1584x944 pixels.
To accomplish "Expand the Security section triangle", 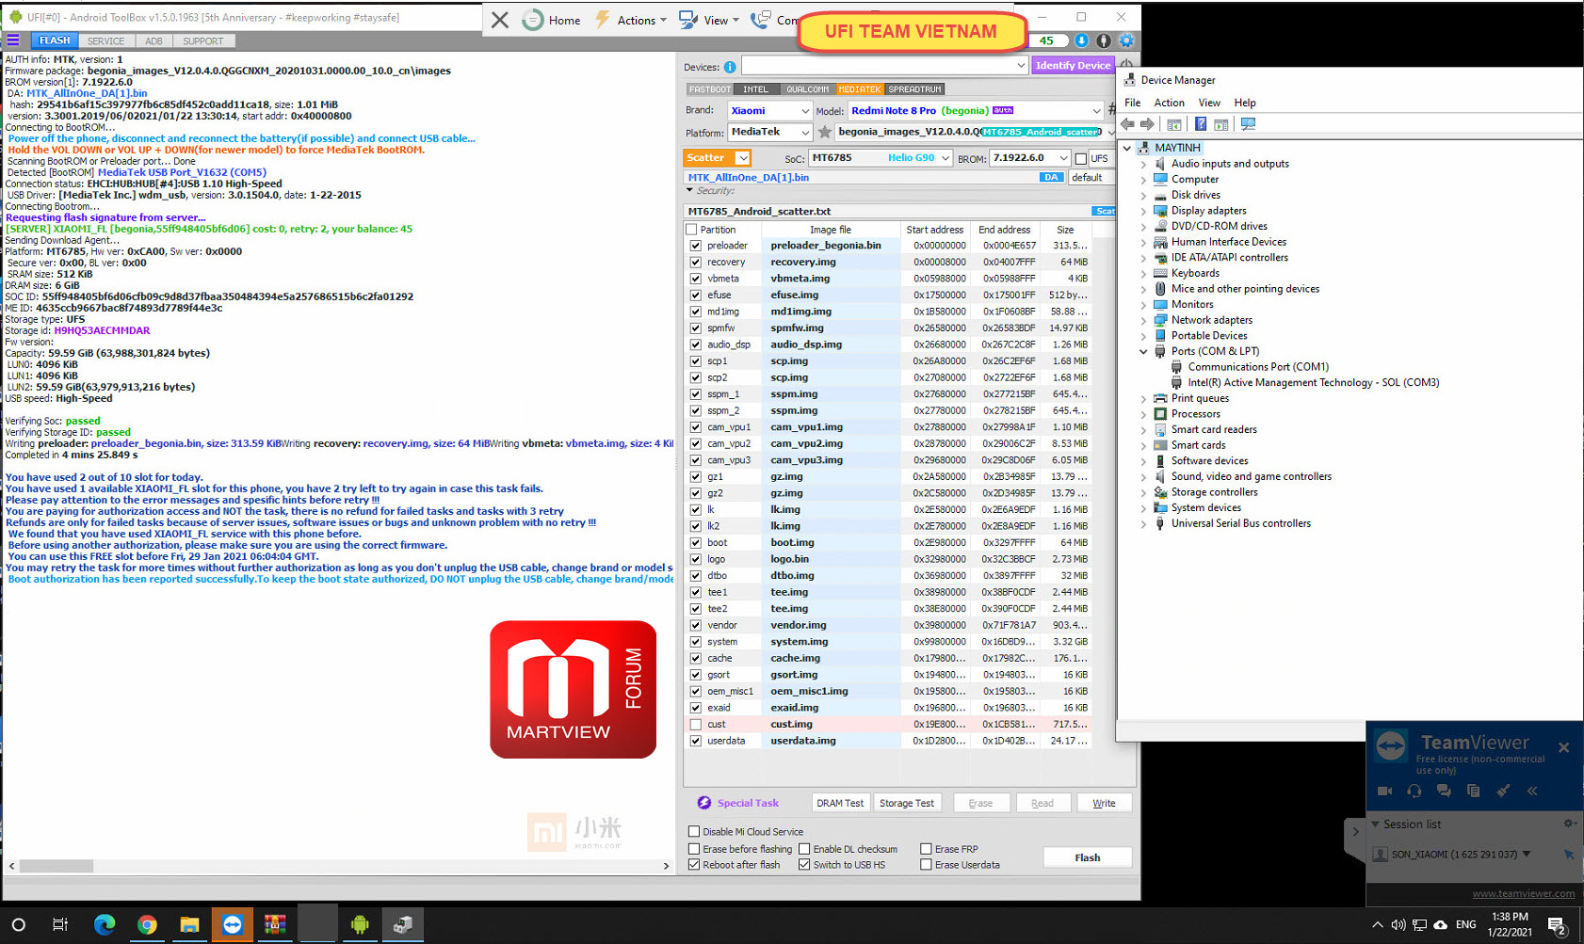I will (689, 191).
